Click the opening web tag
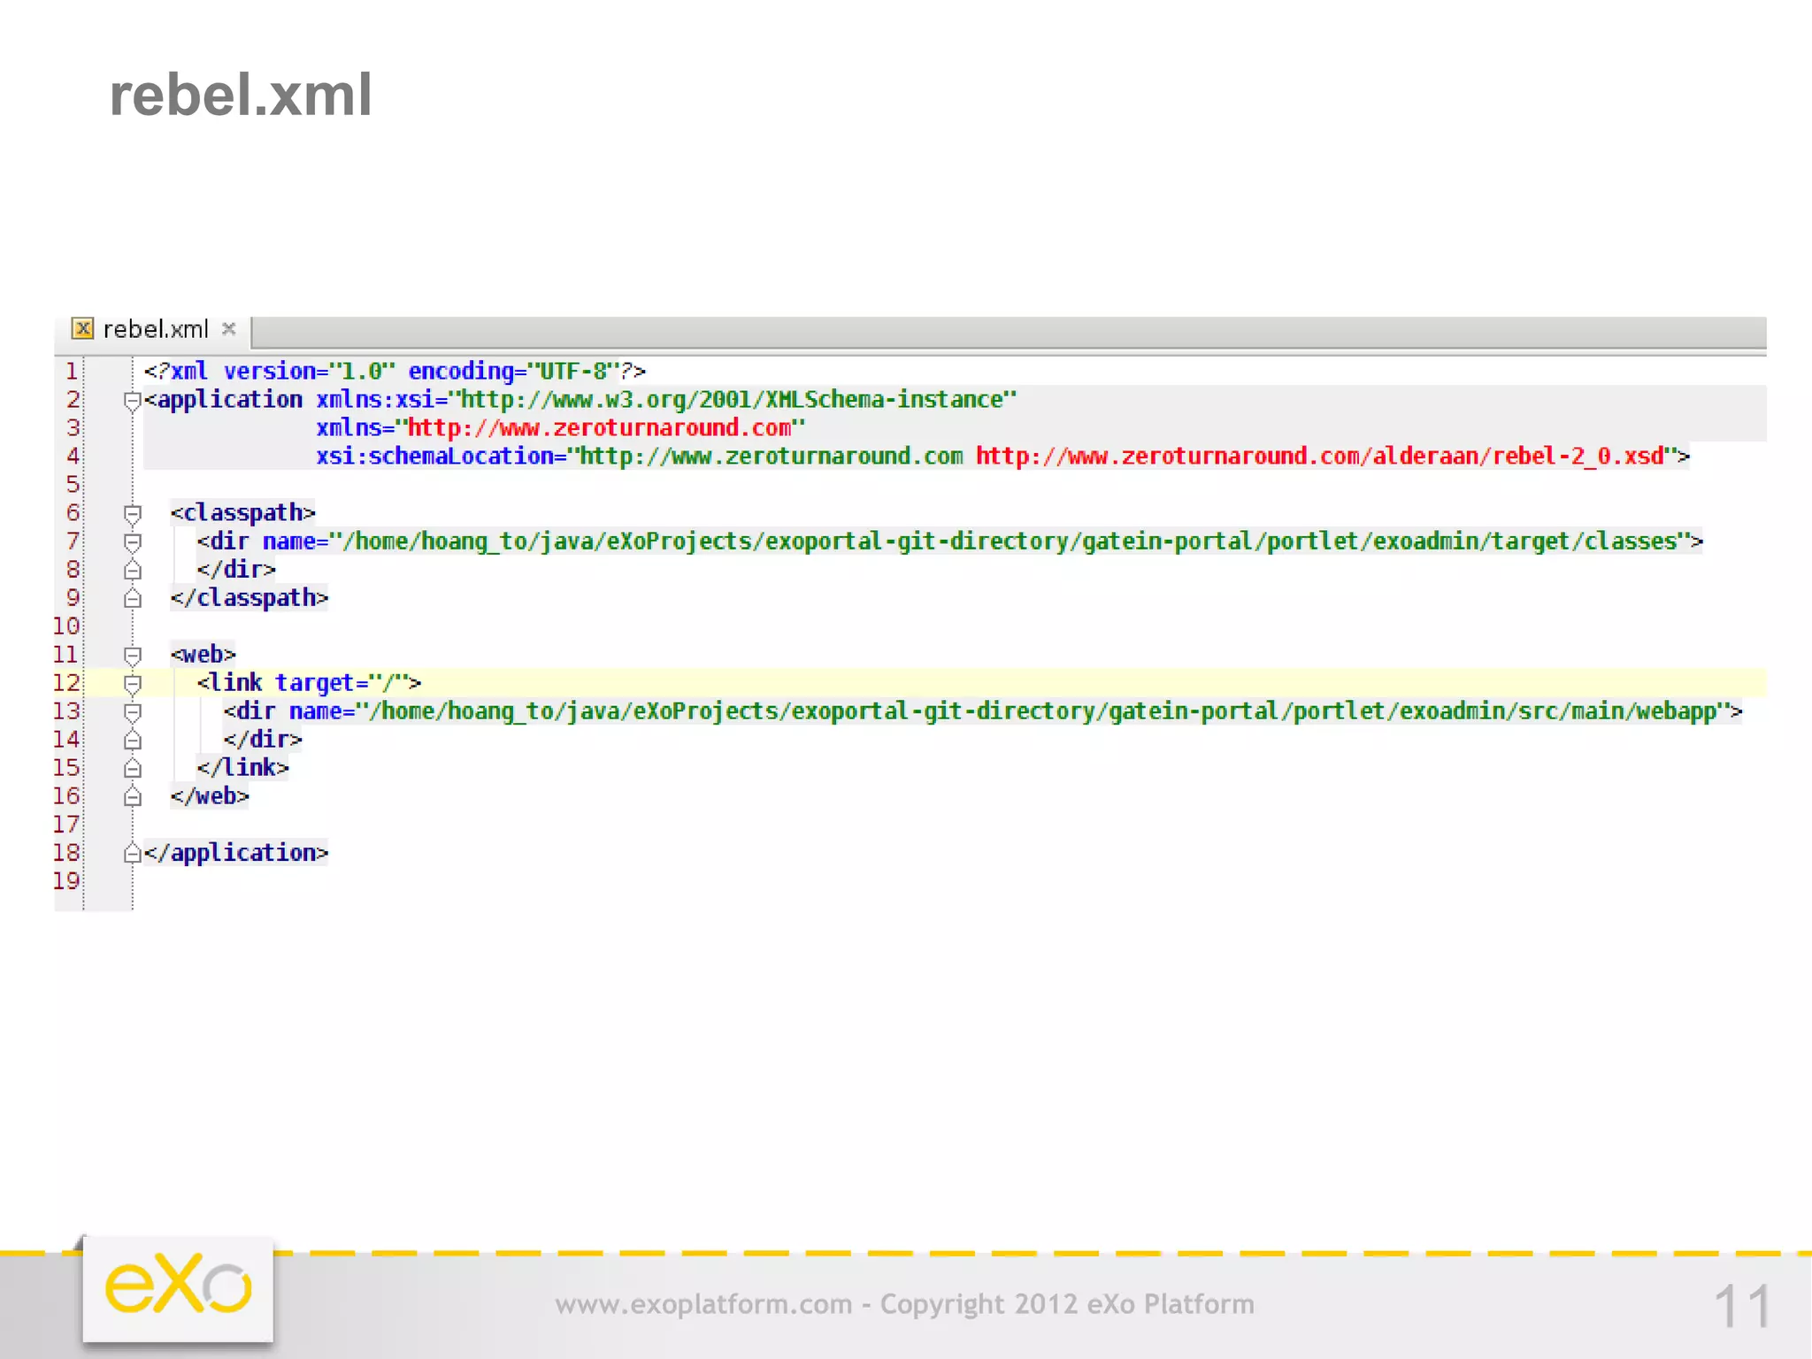 tap(203, 655)
